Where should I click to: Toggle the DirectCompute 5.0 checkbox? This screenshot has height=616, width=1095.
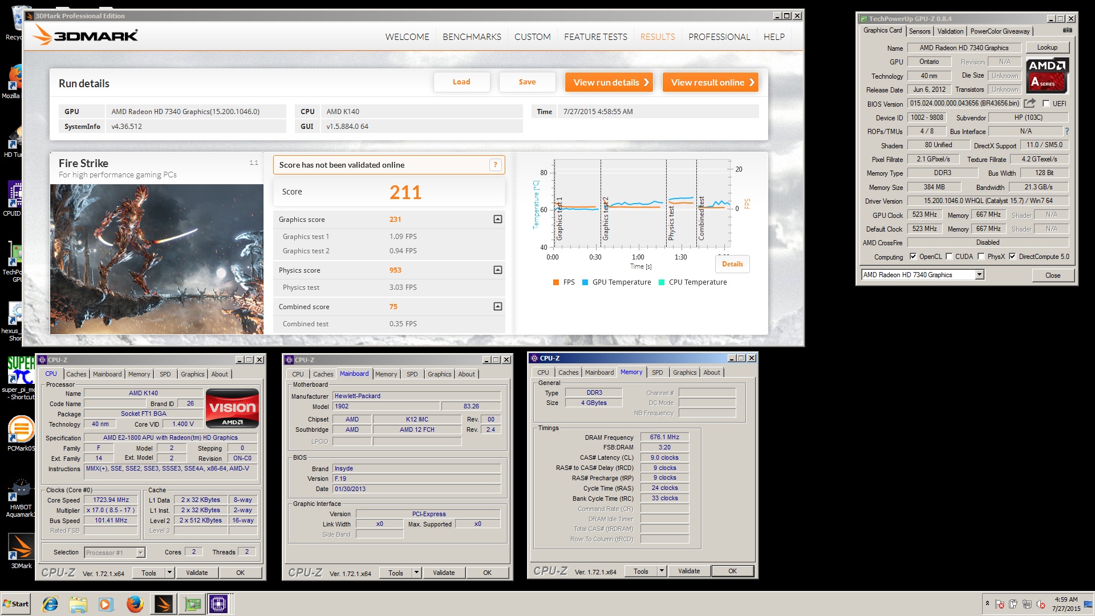(1012, 257)
